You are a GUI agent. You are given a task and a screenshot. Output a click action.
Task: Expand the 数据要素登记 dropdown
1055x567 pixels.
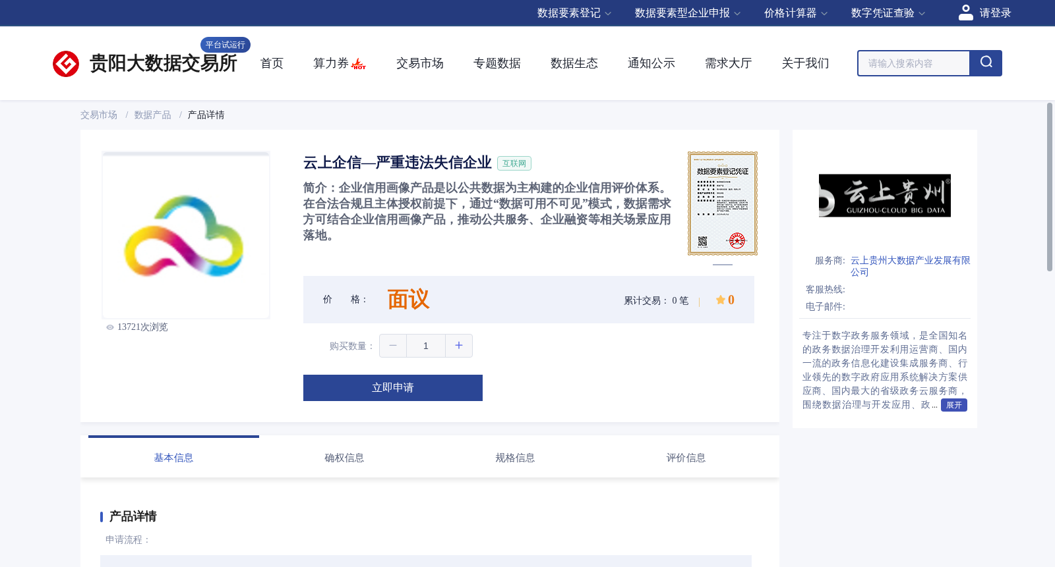point(574,13)
